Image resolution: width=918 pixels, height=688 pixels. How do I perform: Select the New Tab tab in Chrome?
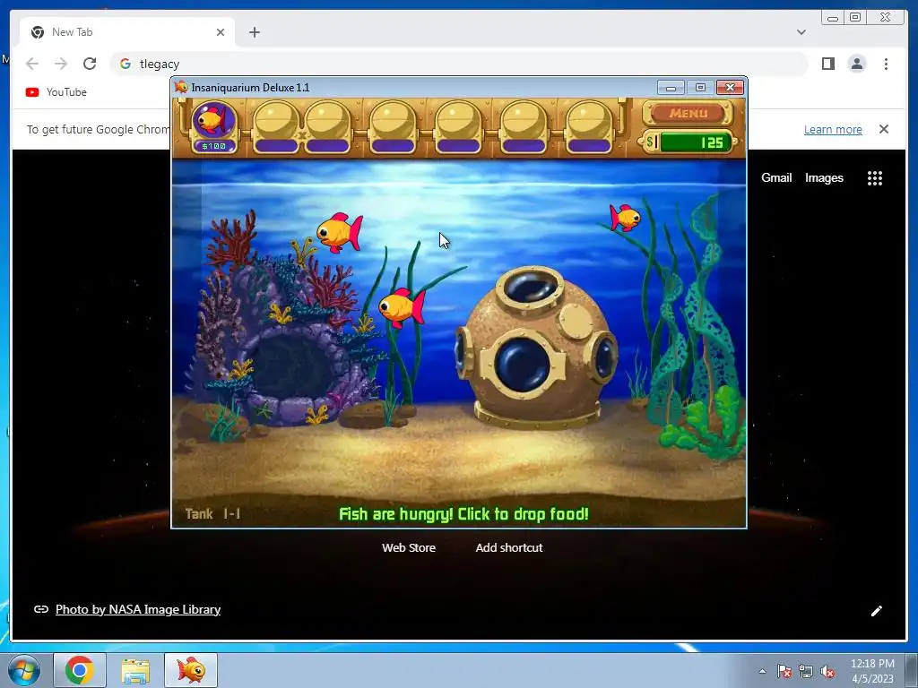tap(127, 32)
